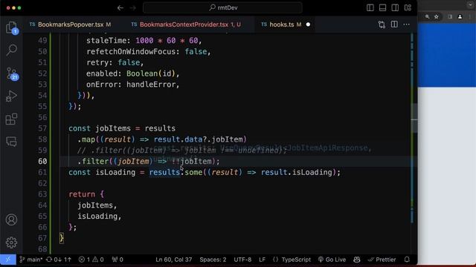Open the Run and Debug view
Image resolution: width=476 pixels, height=267 pixels.
pyautogui.click(x=12, y=96)
